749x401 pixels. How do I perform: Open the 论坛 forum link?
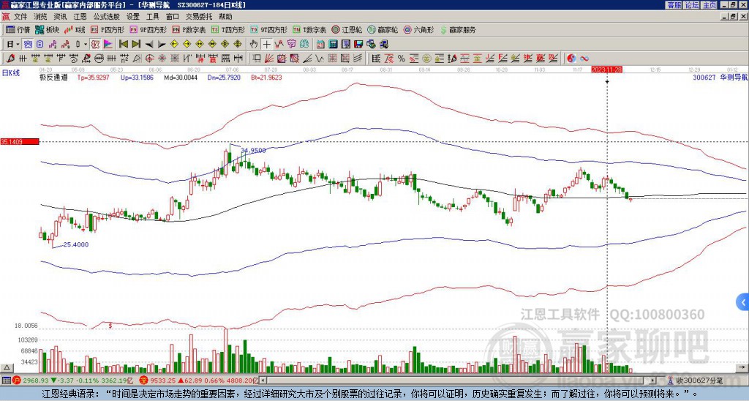pyautogui.click(x=691, y=4)
